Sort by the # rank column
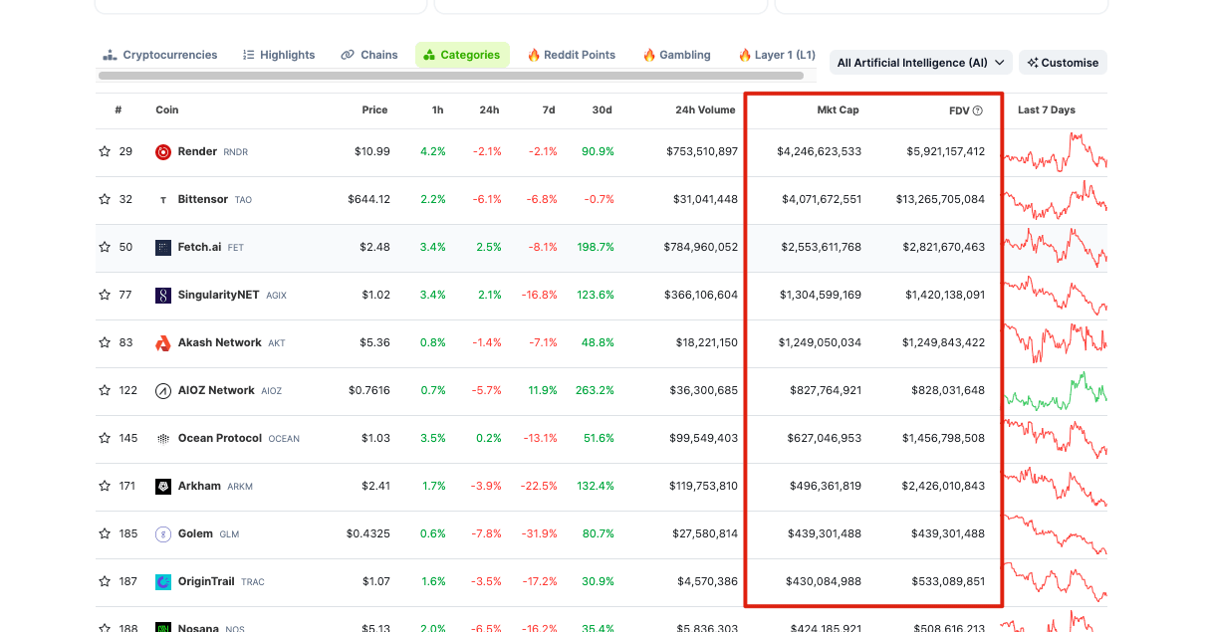The width and height of the screenshot is (1207, 632). (x=118, y=110)
